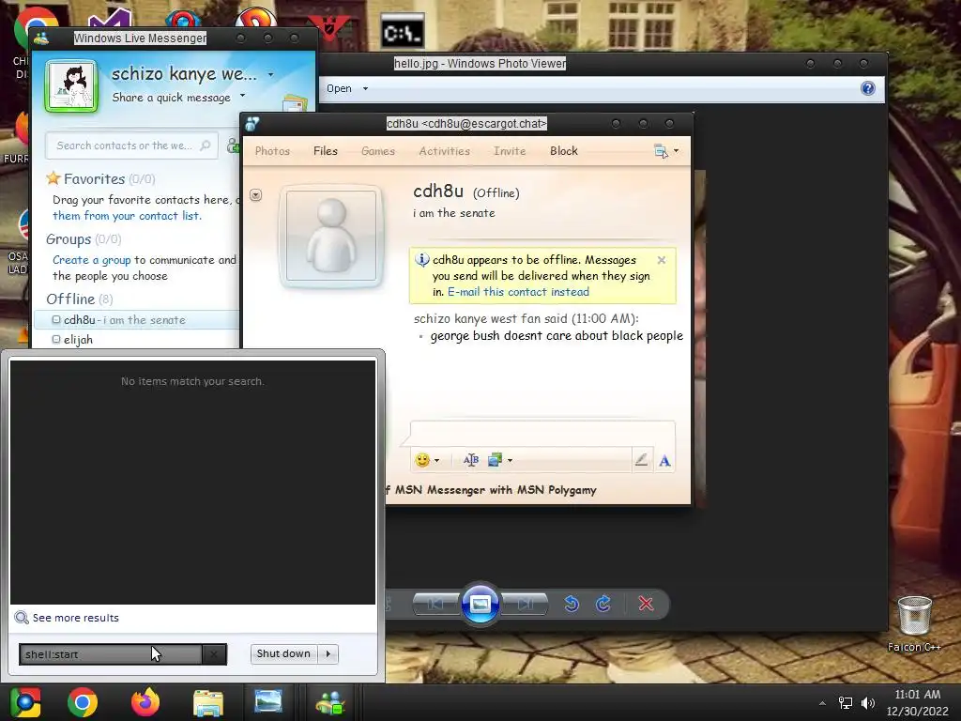Open background options dropdown arrow in chat

tap(510, 460)
